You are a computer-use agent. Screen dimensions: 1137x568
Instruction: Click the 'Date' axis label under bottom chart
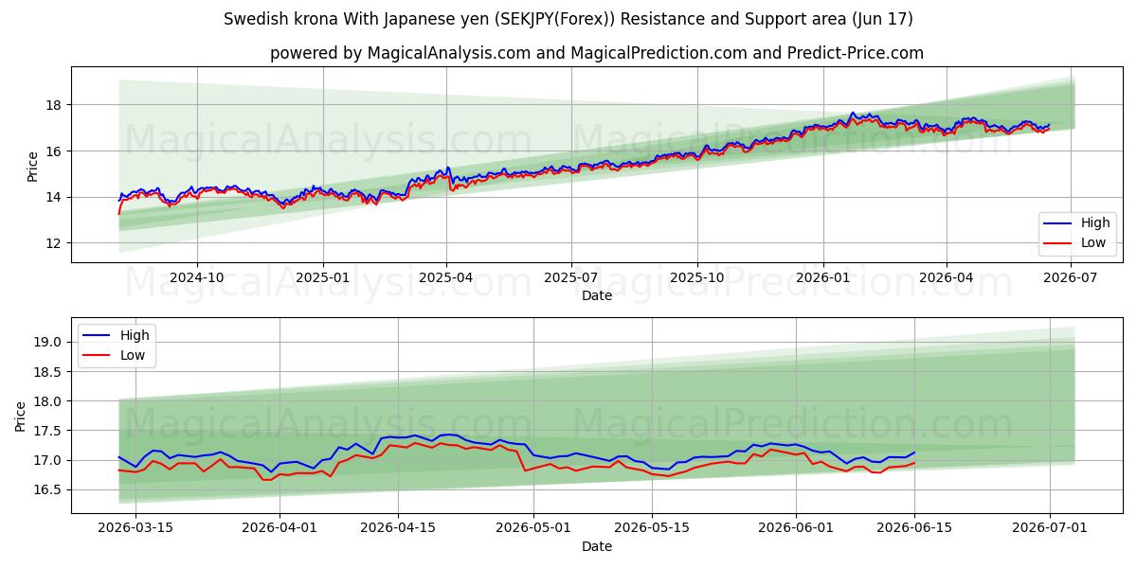click(x=597, y=546)
